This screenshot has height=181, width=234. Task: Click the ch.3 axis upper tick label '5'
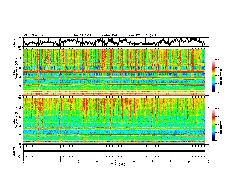point(20,147)
